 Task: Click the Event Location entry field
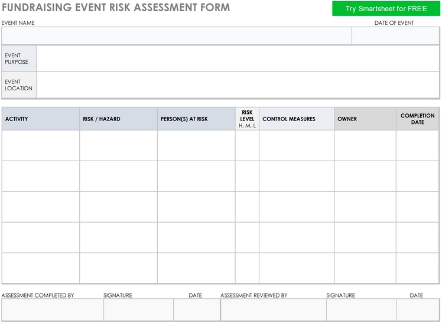(x=238, y=85)
